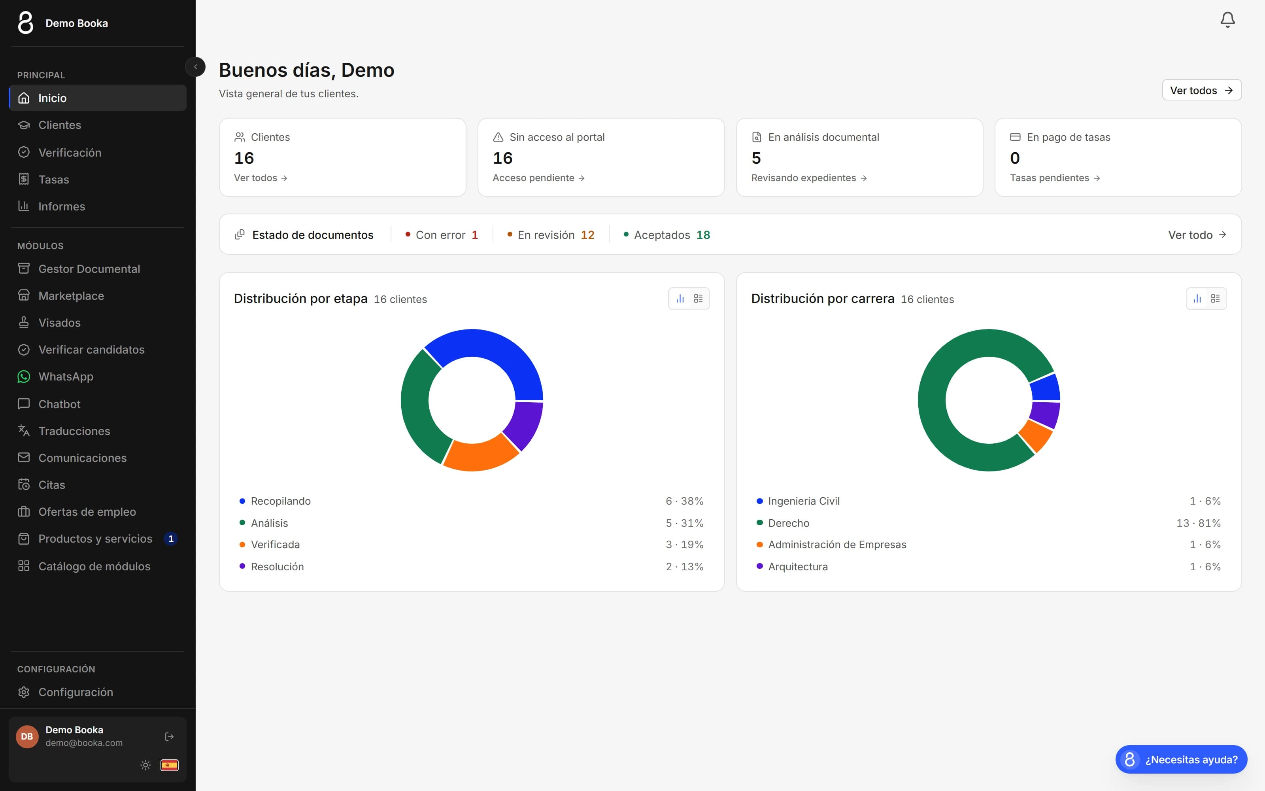
Task: Open Catálogo de módulos
Action: tap(98, 566)
